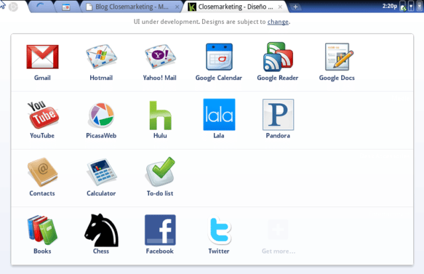
Task: Switch to the small calendar-icon pinned tab
Action: [x=66, y=7]
